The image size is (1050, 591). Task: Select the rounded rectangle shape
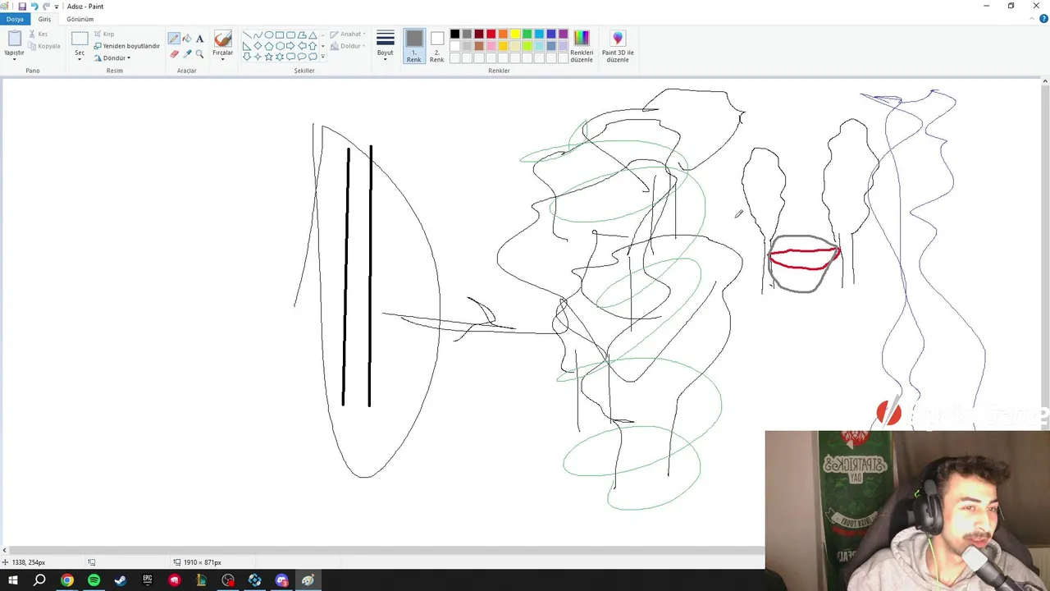pos(290,35)
